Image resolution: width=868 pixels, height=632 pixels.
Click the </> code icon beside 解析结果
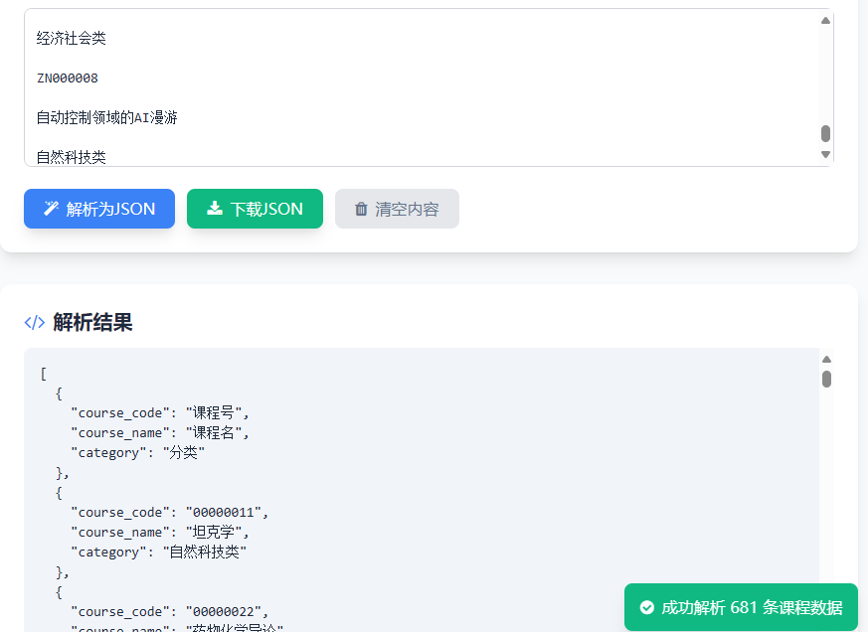point(33,322)
